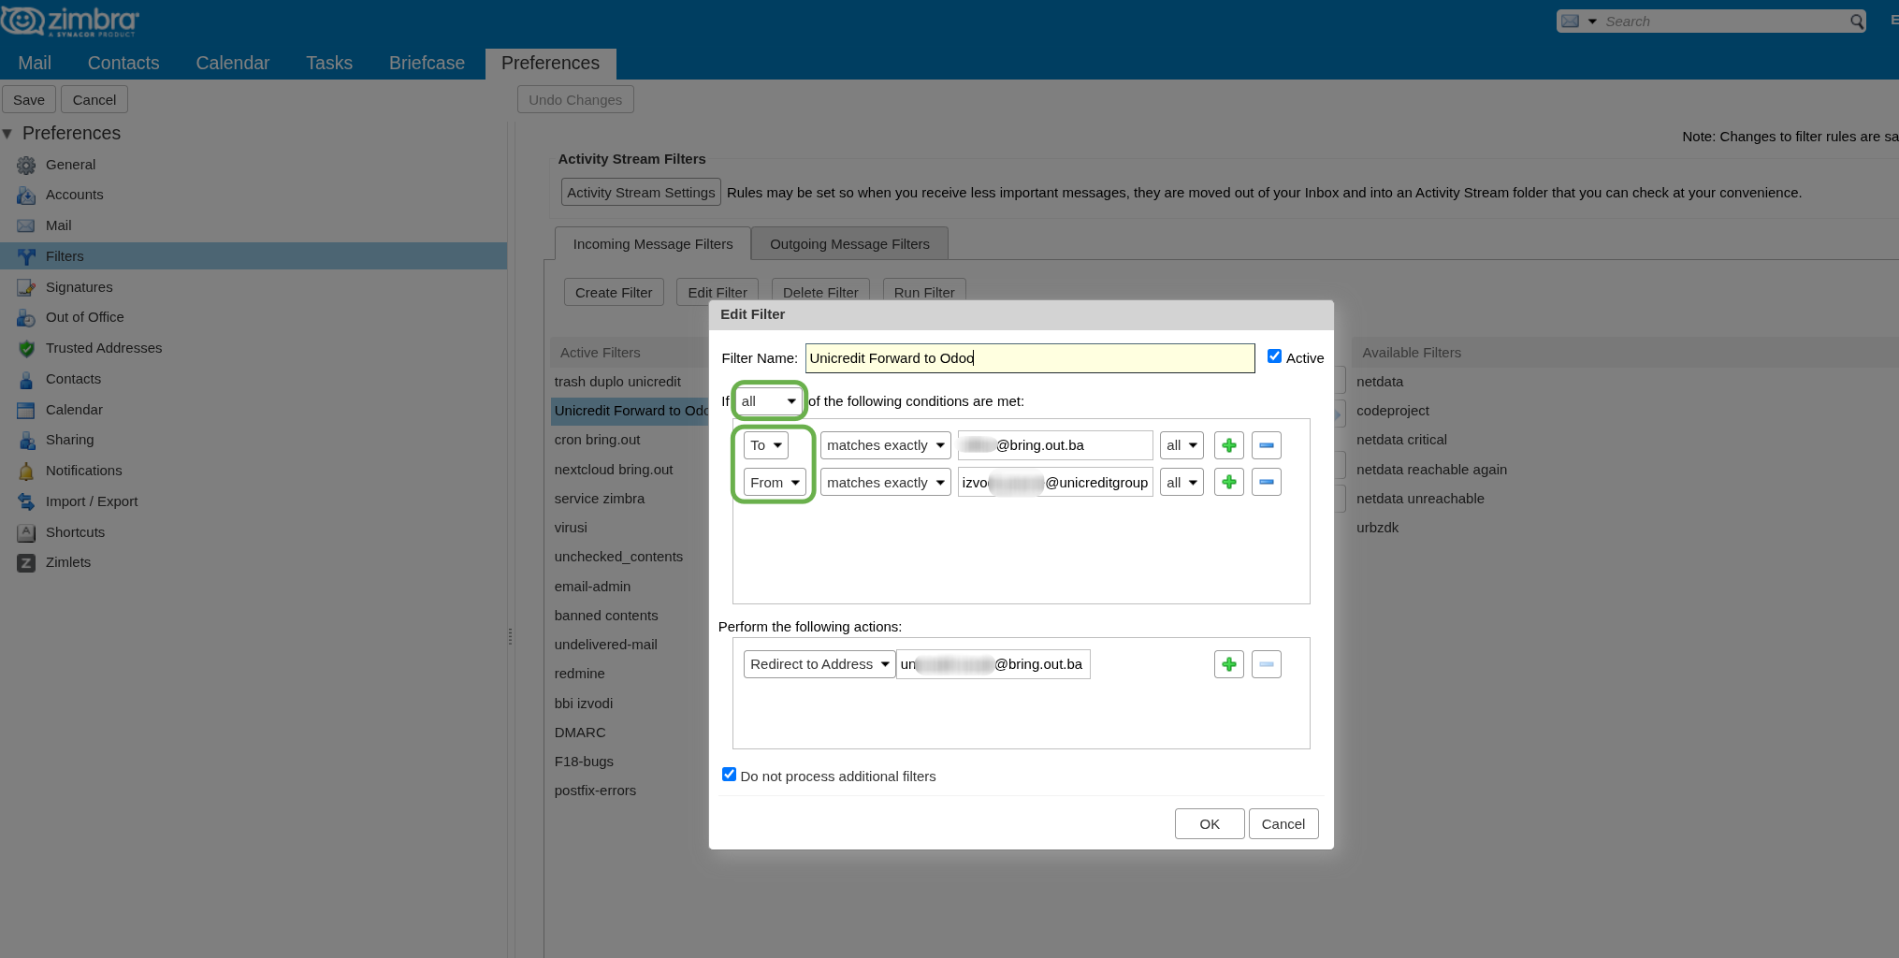Viewport: 1899px width, 958px height.
Task: Remove the From condition with minus icon
Action: point(1266,483)
